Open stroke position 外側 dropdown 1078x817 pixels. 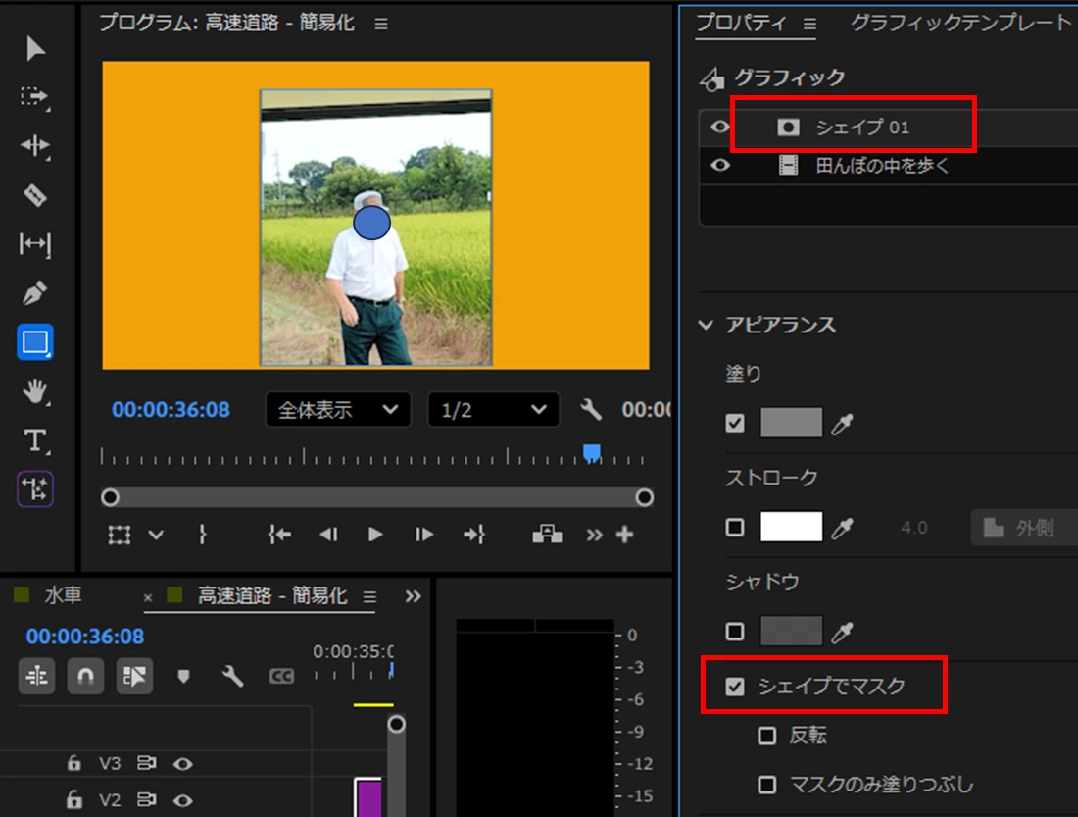click(x=1024, y=528)
